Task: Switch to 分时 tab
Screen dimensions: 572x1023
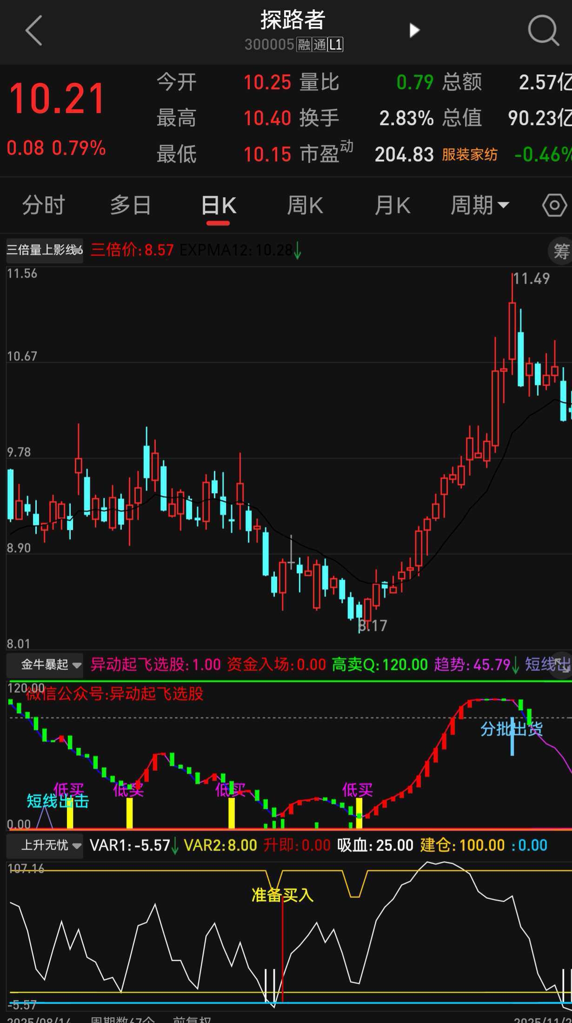Action: pyautogui.click(x=43, y=205)
